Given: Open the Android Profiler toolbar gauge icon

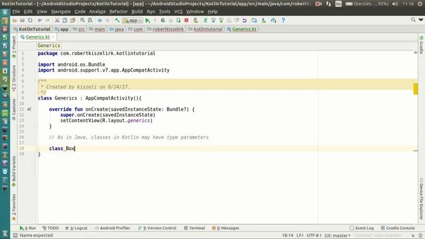Looking at the screenshot, I should pyautogui.click(x=274, y=21).
